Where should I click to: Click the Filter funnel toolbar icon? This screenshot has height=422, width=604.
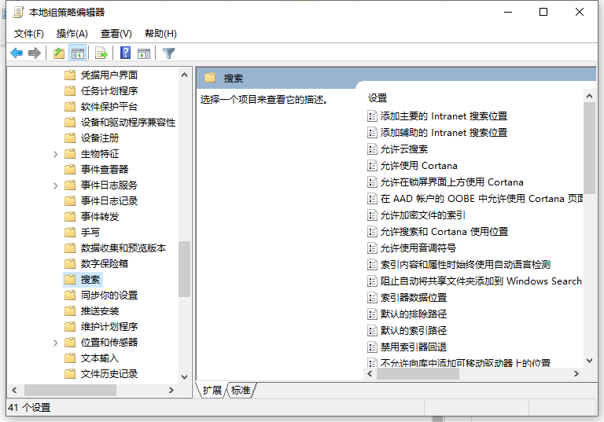click(x=168, y=53)
